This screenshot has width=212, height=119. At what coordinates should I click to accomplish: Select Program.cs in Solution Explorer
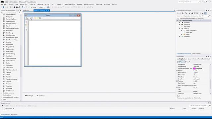(187, 36)
